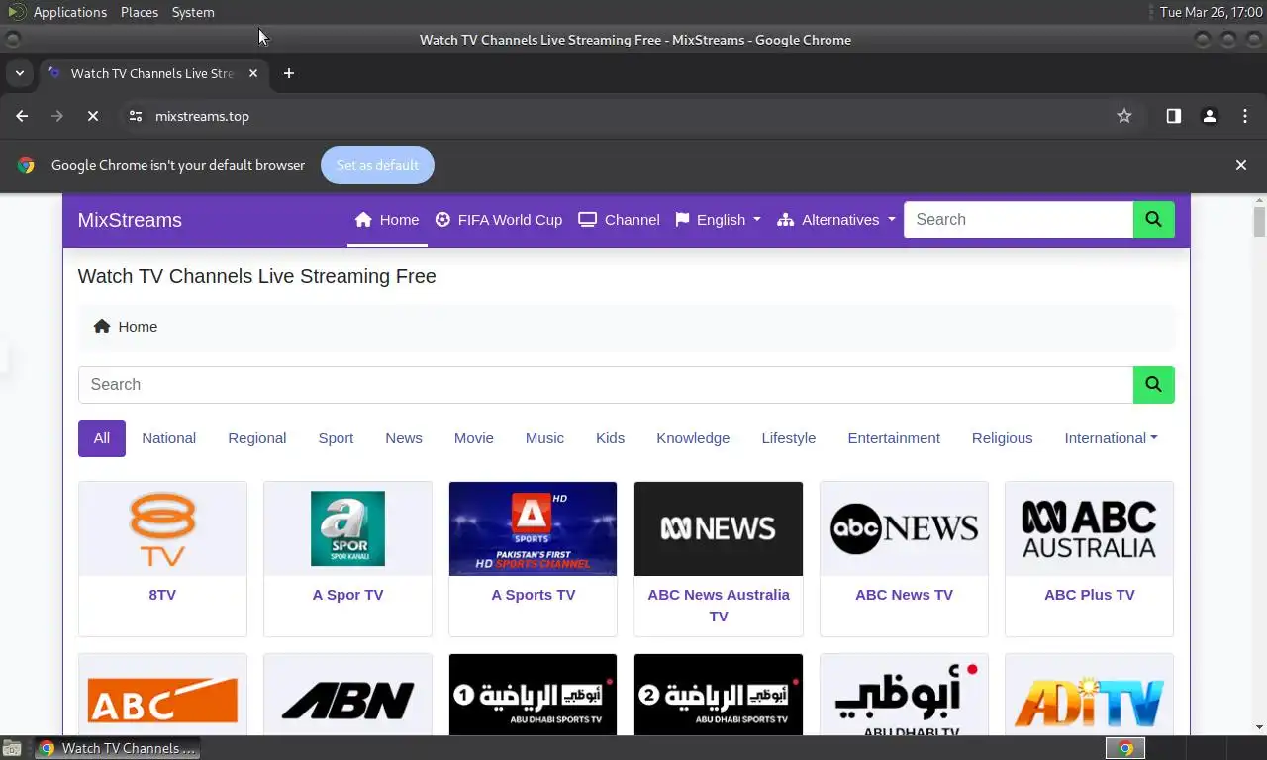Open the System menu in top panel
1267x760 pixels.
pyautogui.click(x=193, y=12)
